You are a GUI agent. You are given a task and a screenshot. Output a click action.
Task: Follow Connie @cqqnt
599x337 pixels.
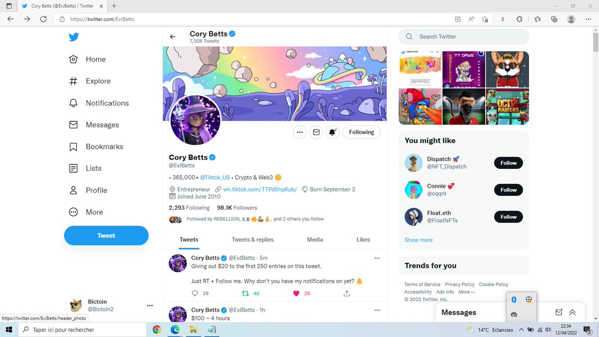509,190
